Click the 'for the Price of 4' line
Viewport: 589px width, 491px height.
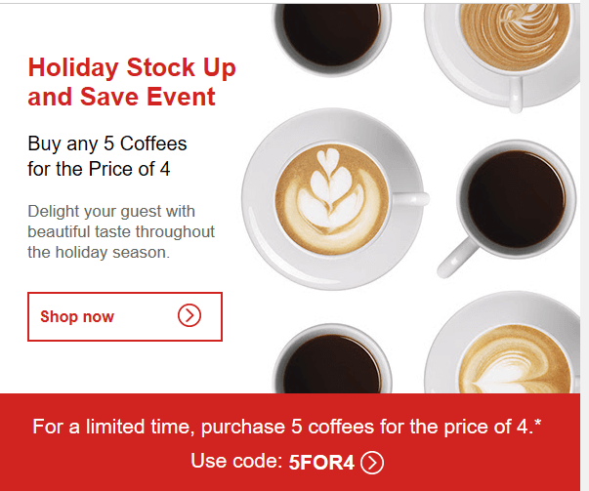99,169
